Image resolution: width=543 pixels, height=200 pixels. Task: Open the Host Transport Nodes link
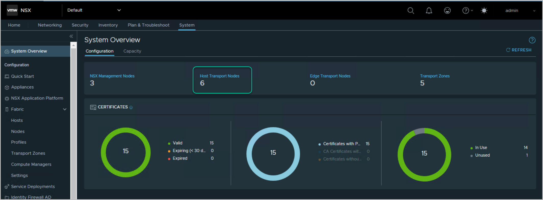219,76
